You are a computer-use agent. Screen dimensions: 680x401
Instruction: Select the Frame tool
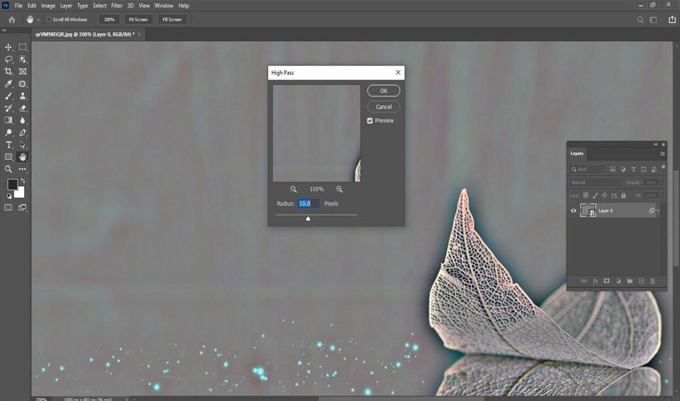click(22, 71)
